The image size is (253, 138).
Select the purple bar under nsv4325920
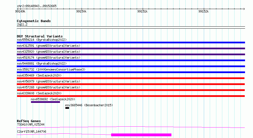[x=131, y=54]
